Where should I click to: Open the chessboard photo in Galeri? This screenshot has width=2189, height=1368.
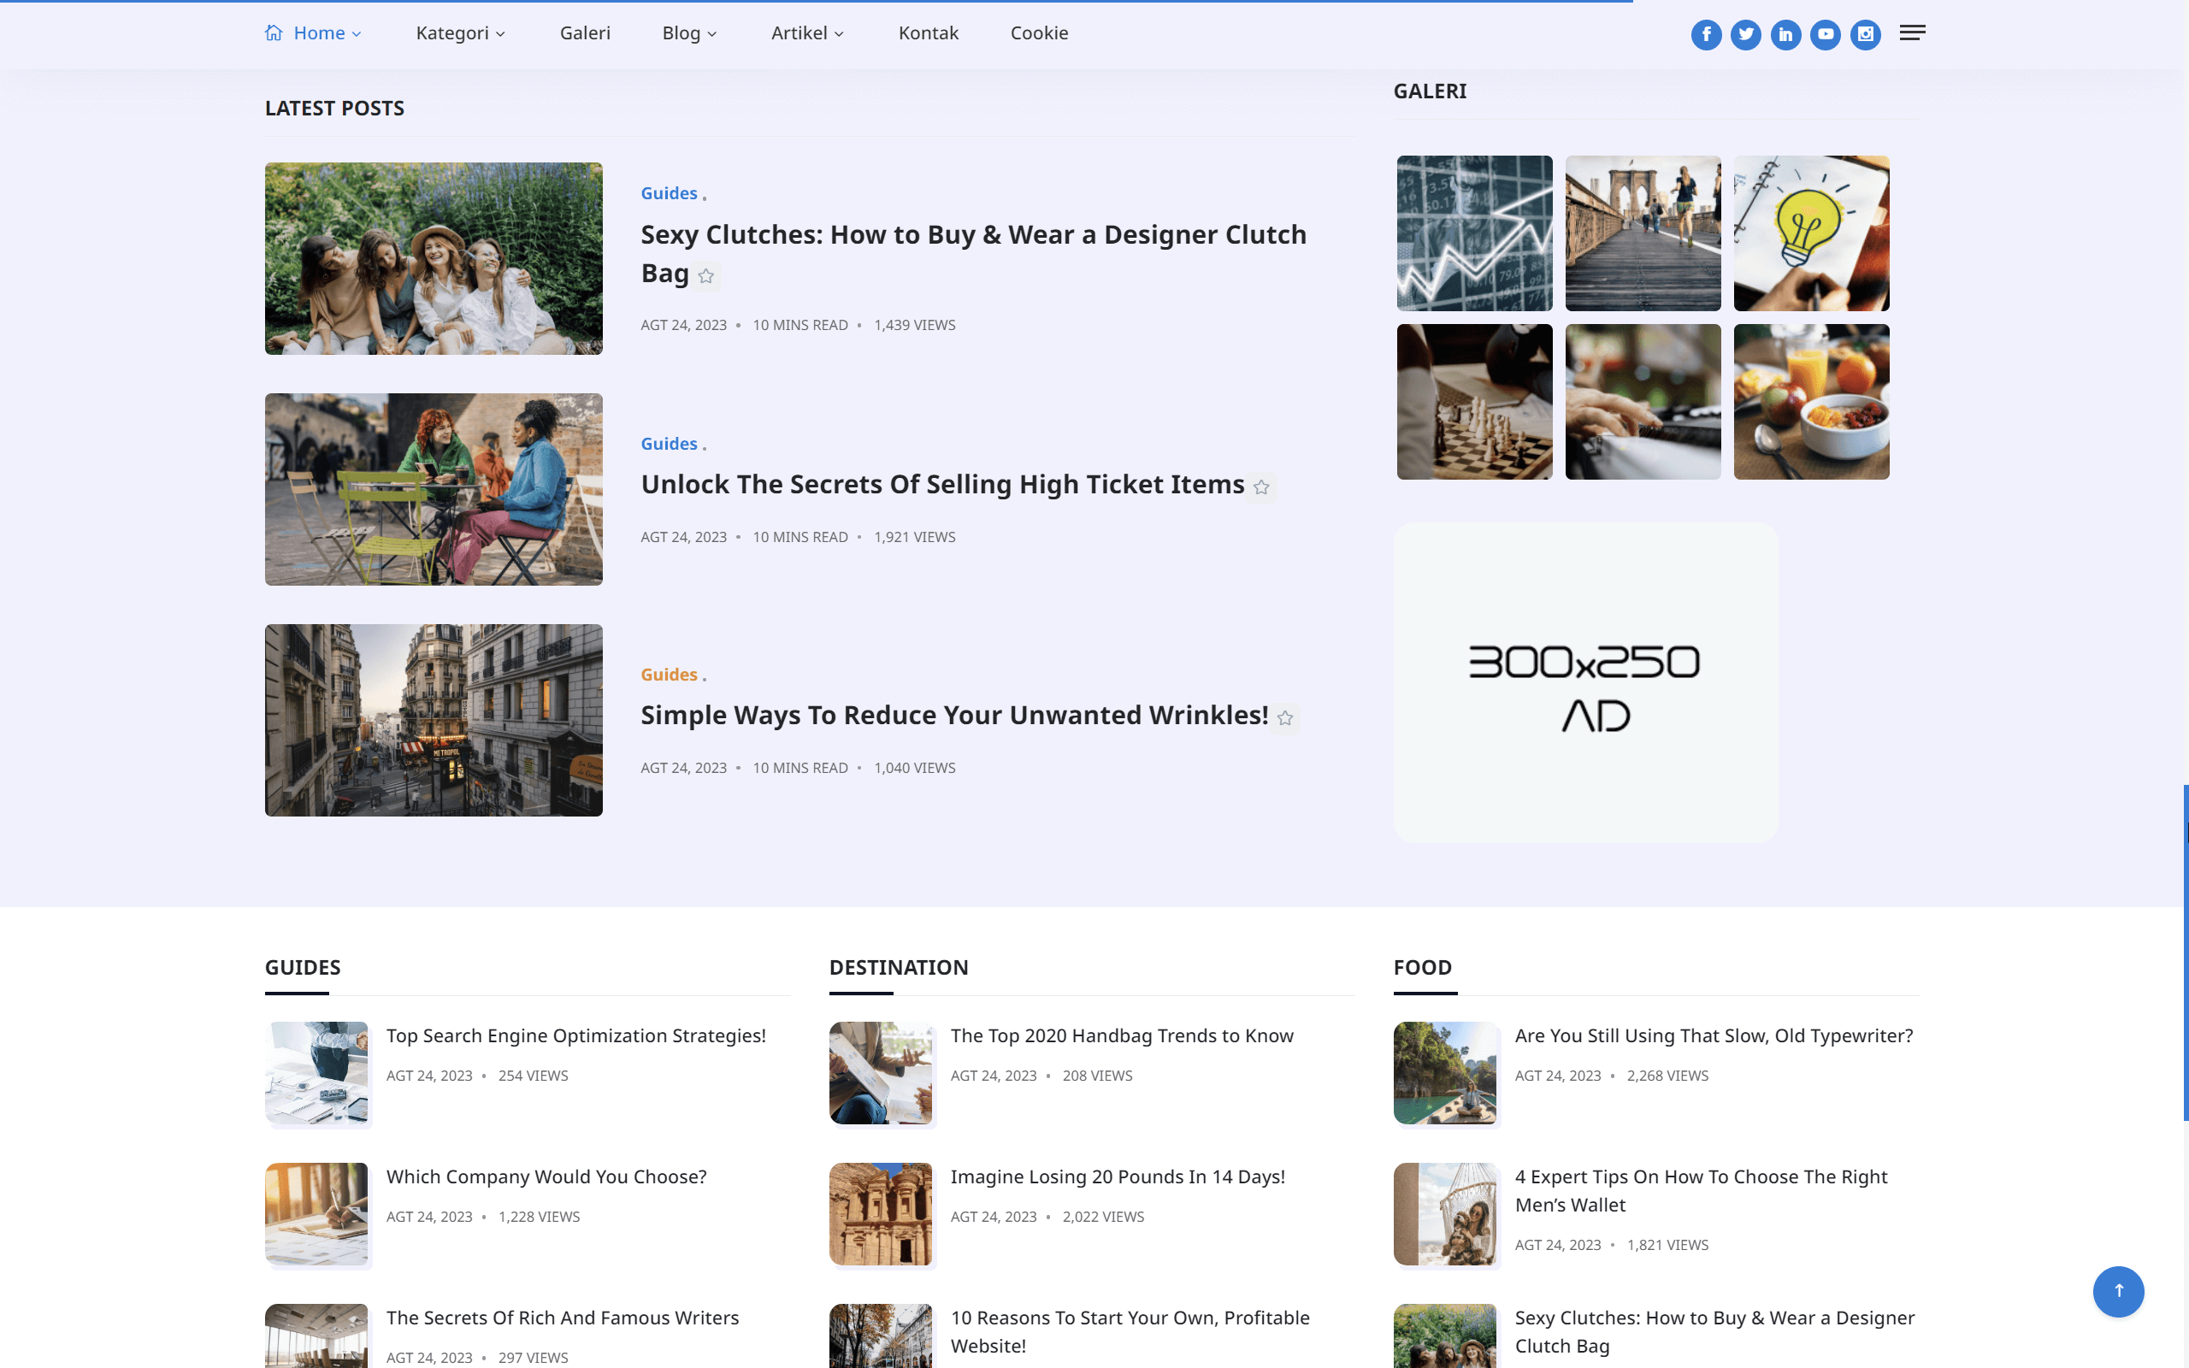click(1473, 402)
